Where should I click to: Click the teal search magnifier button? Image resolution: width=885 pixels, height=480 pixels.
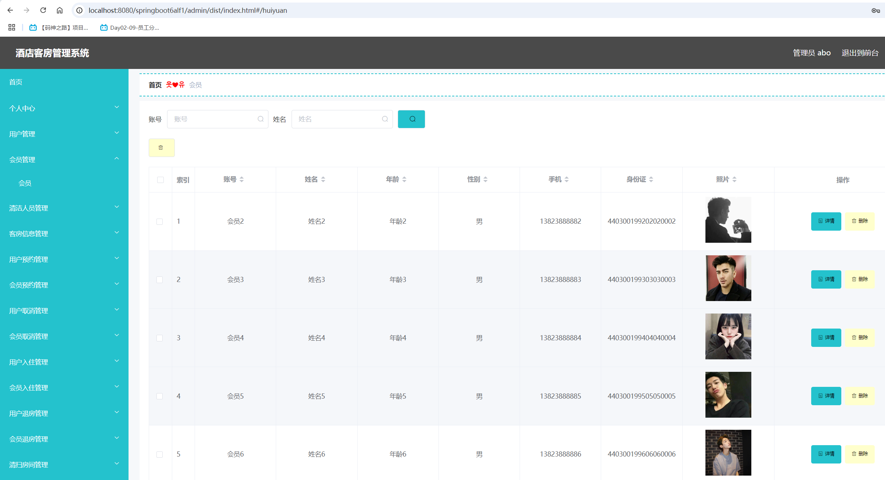point(411,119)
